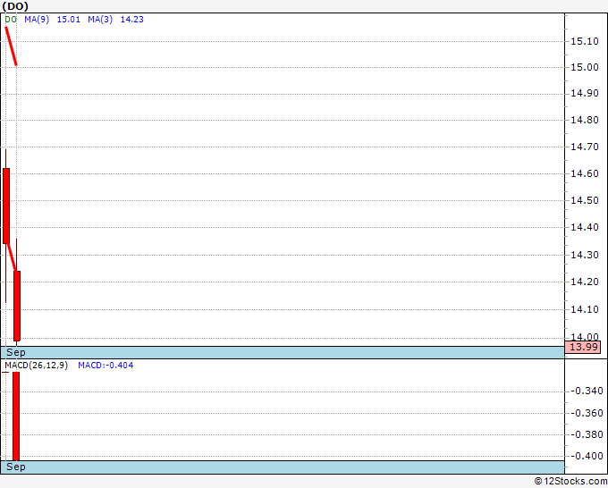Screen dimensions: 608x488
Task: Click the MA(9) value 15.01
Action: (x=69, y=20)
